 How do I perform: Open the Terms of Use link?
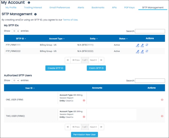(x=70, y=20)
